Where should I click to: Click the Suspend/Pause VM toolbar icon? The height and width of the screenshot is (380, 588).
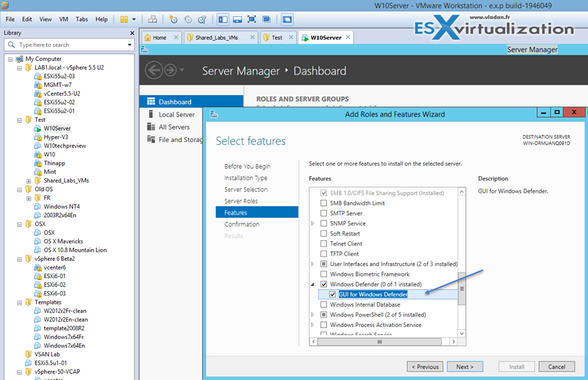coord(123,20)
